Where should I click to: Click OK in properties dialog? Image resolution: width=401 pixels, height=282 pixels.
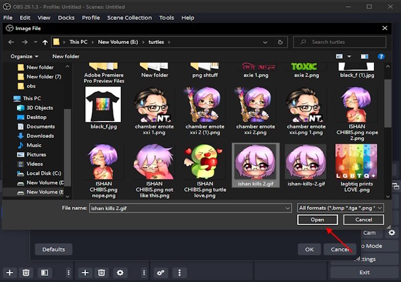[x=309, y=249]
